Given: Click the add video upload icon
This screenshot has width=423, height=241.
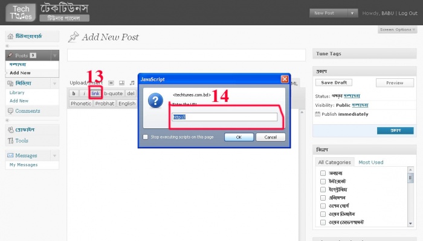Looking at the screenshot, I should [x=121, y=83].
